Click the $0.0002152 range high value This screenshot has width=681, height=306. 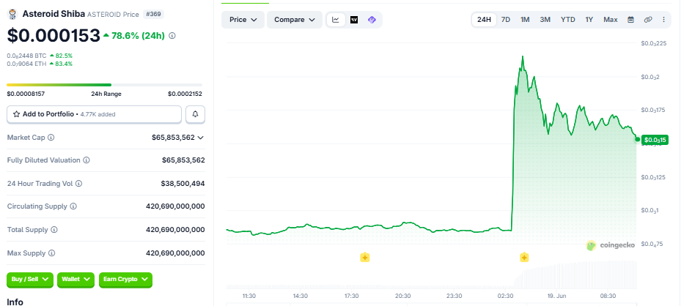point(185,94)
